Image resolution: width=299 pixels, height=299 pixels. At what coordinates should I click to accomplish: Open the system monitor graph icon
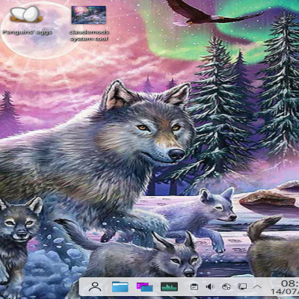[169, 287]
